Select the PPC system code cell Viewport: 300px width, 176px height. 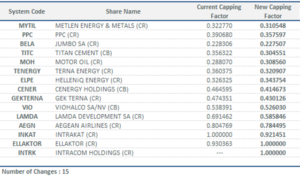27,35
